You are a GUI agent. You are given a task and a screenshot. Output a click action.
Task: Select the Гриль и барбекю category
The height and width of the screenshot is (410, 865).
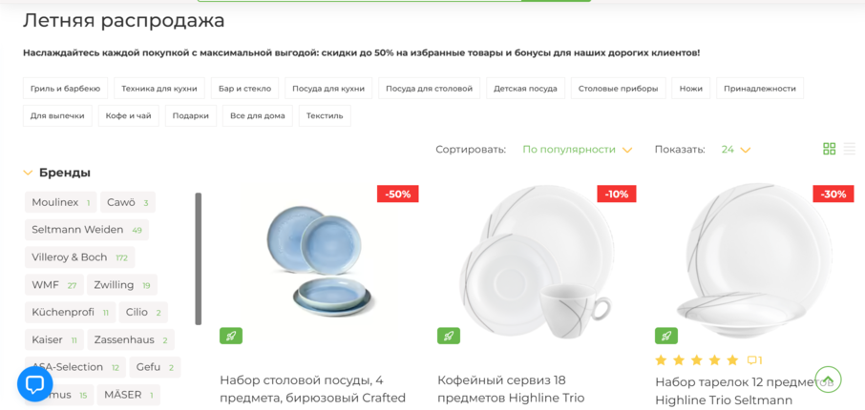[x=66, y=88]
